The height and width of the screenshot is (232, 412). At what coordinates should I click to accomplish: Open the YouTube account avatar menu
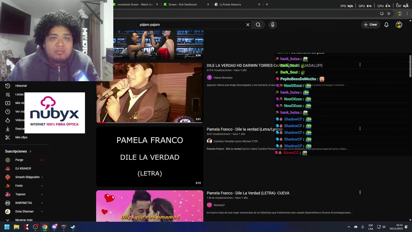(399, 25)
